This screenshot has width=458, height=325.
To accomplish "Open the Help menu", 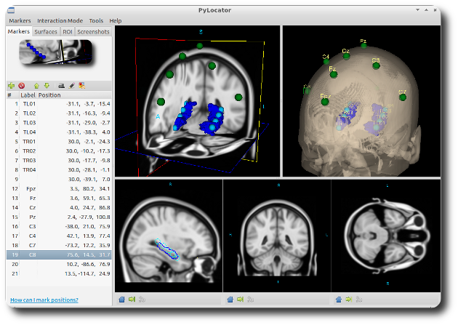I will (116, 20).
